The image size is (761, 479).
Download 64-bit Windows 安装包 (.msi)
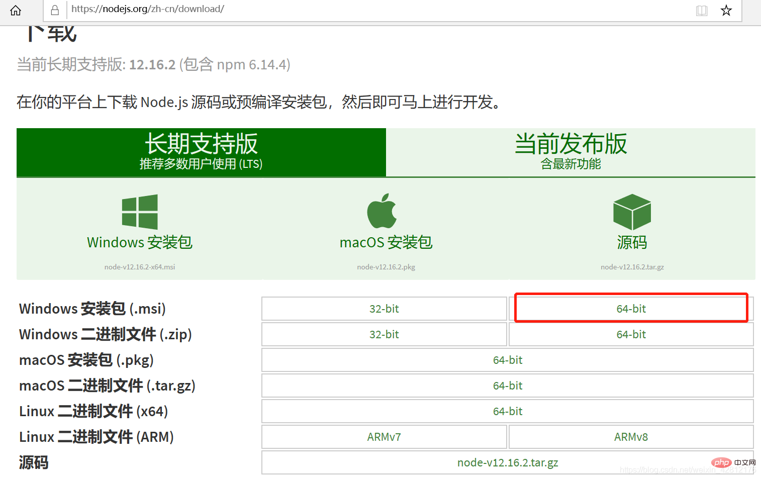pyautogui.click(x=631, y=309)
